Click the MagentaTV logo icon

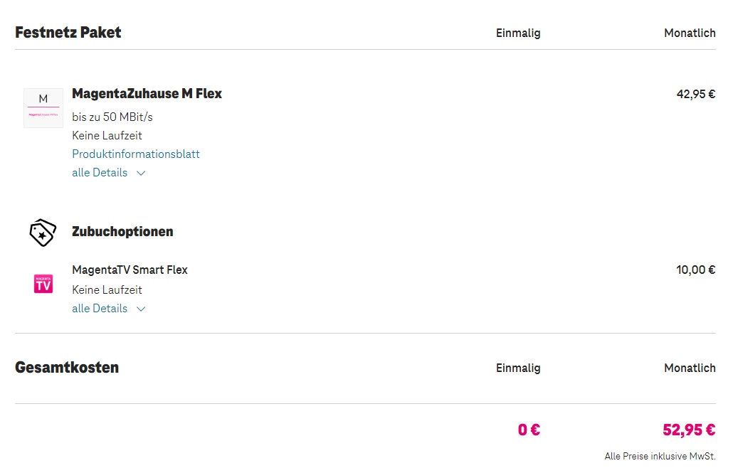(x=43, y=284)
